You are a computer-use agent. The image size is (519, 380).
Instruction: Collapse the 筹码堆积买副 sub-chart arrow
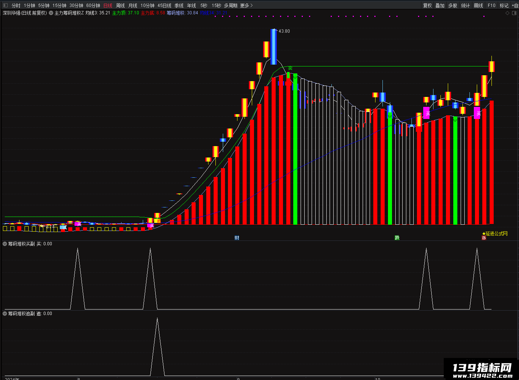(5, 244)
